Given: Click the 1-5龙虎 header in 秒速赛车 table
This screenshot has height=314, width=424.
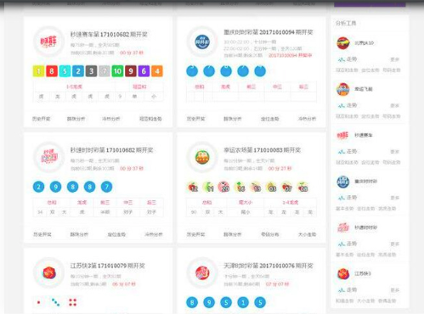Looking at the screenshot, I should [x=74, y=87].
